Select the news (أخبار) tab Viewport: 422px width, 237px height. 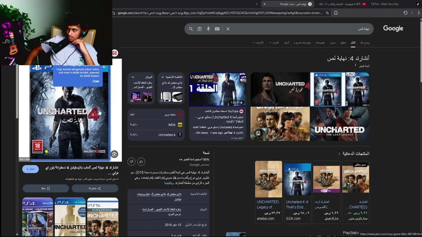(x=287, y=42)
